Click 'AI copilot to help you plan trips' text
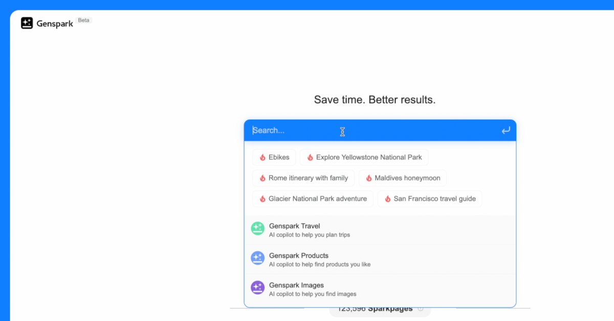This screenshot has width=614, height=321. (x=310, y=235)
